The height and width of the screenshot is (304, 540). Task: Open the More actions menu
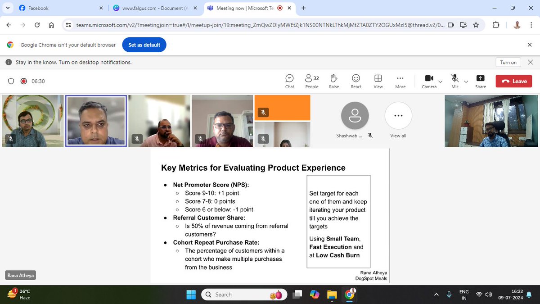(400, 81)
